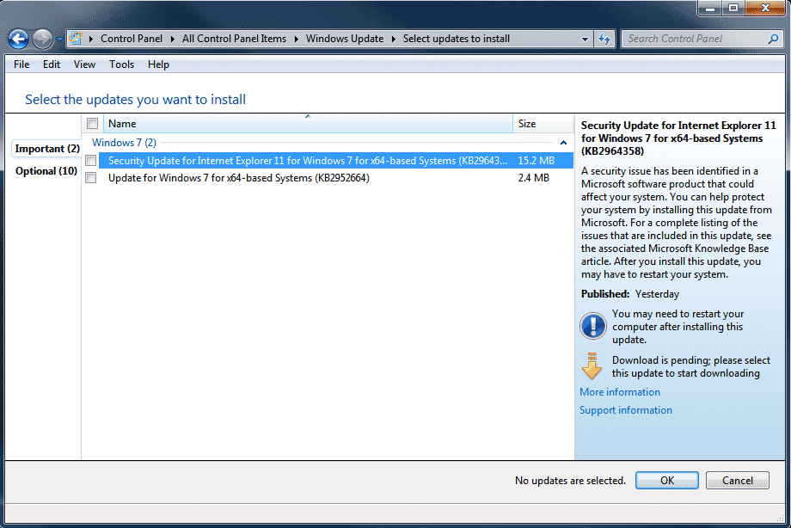Confirm with the OK button
Image resolution: width=791 pixels, height=528 pixels.
coord(667,481)
